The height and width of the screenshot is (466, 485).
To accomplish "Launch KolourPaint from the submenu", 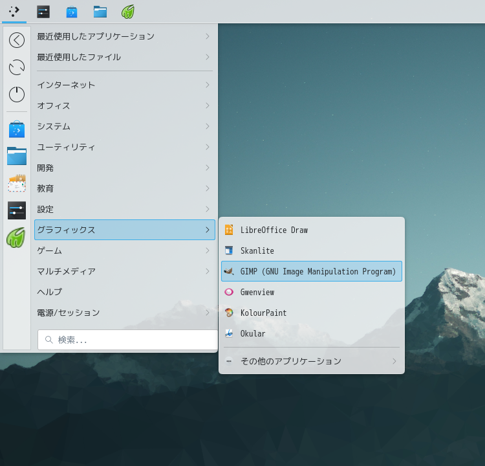I will pyautogui.click(x=312, y=313).
